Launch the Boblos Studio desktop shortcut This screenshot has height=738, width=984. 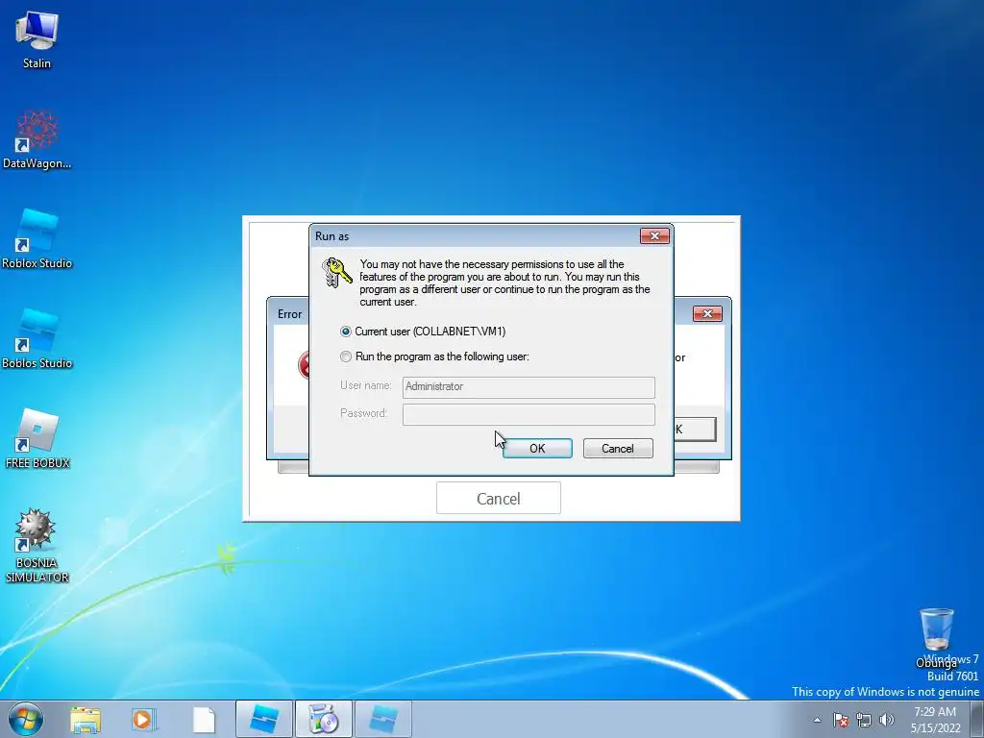(x=37, y=339)
